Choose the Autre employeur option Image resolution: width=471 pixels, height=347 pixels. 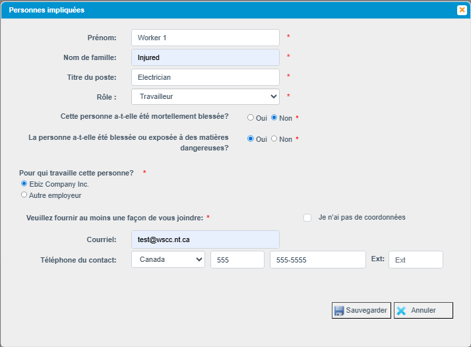24,195
